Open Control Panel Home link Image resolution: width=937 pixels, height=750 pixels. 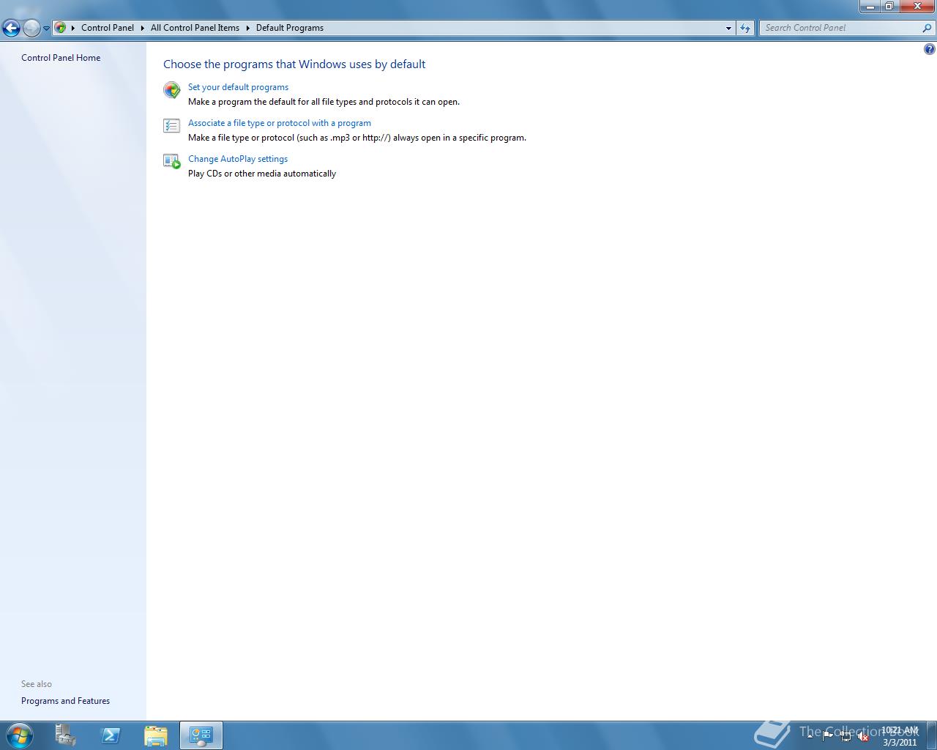point(61,58)
